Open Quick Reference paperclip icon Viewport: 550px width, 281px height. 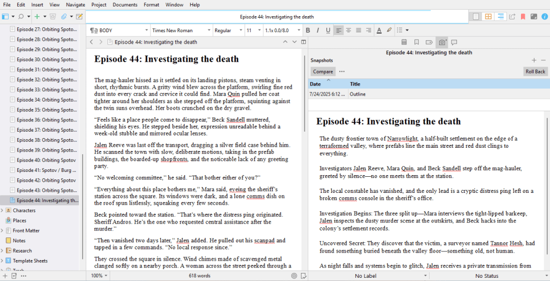click(x=64, y=17)
